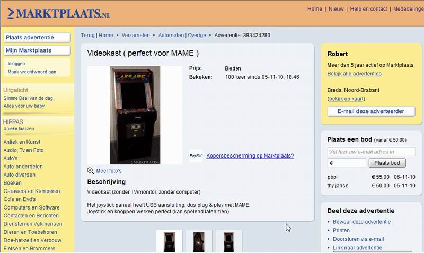424x253 pixels.
Task: Focus the e-mail adres input field
Action: click(x=371, y=152)
